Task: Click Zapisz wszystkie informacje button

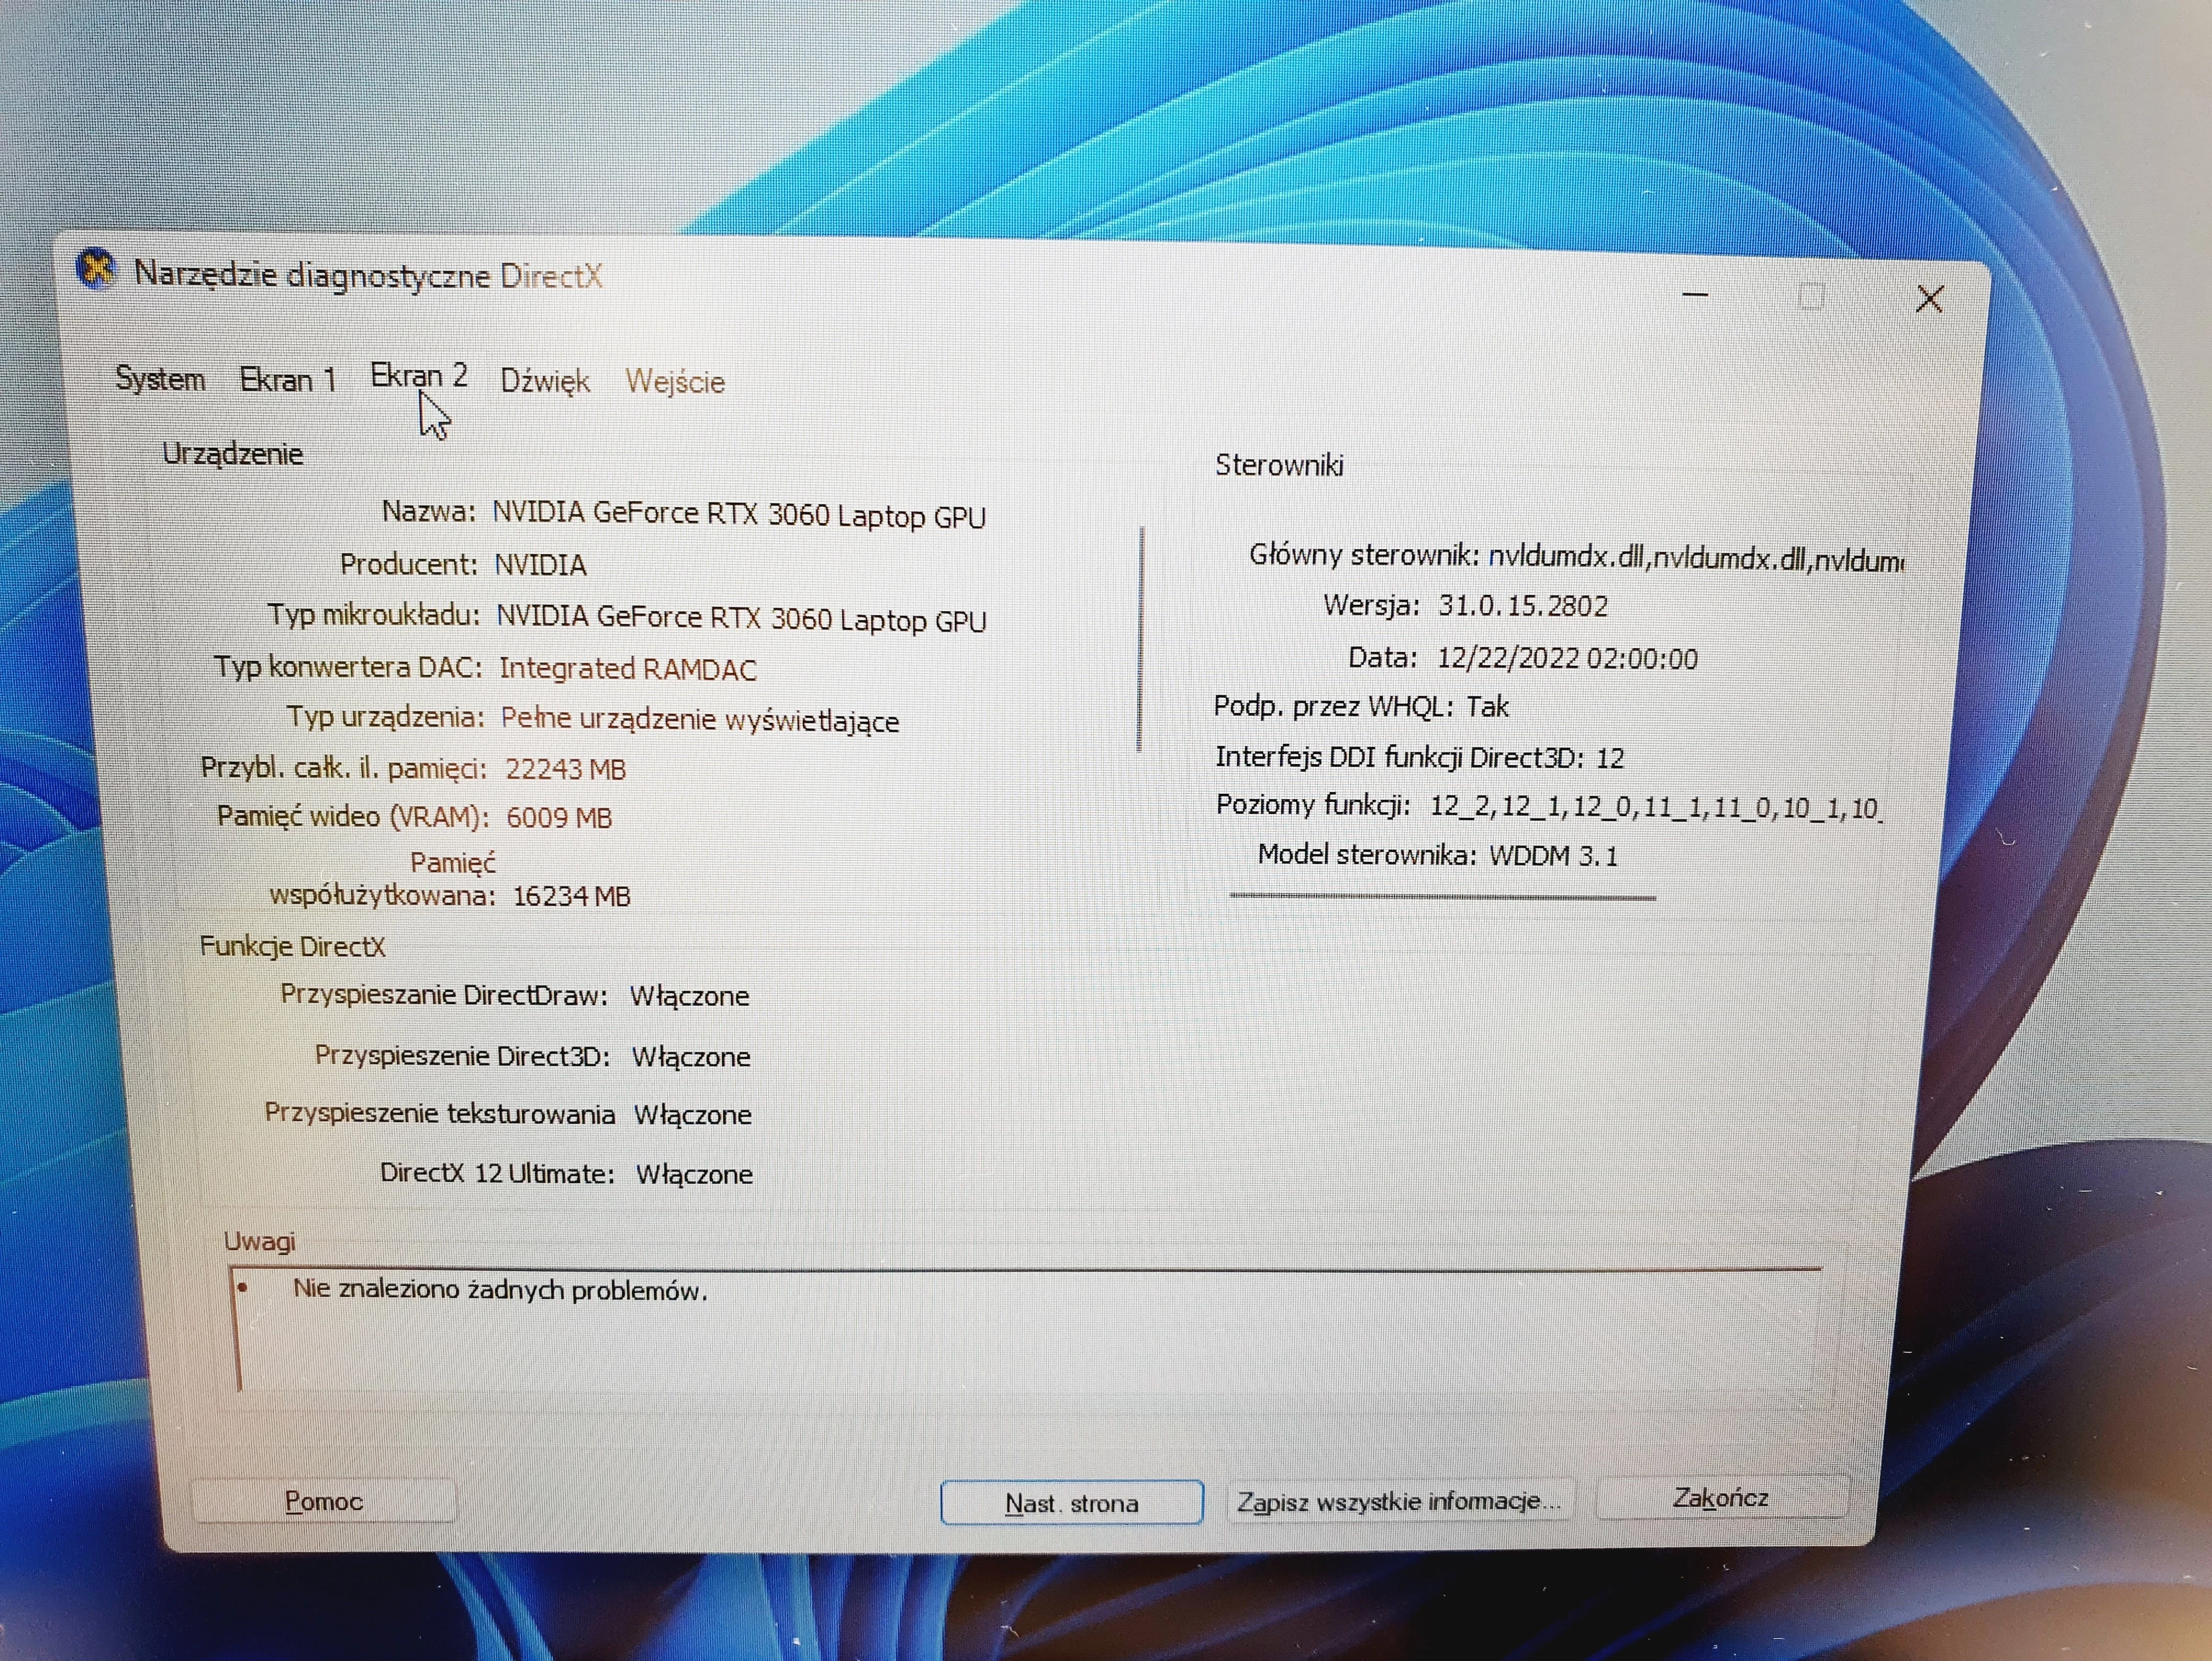Action: click(1399, 1501)
